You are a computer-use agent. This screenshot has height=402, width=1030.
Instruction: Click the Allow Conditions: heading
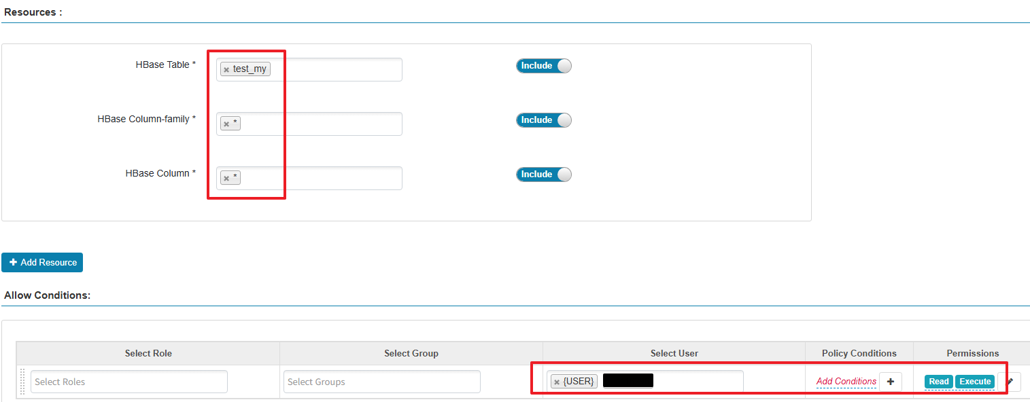[47, 295]
